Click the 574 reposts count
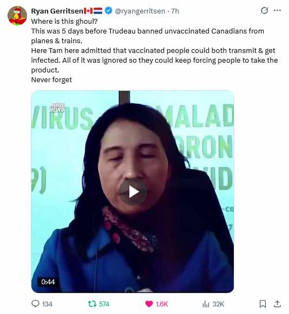Viewport: 289px width, 314px height. click(104, 304)
